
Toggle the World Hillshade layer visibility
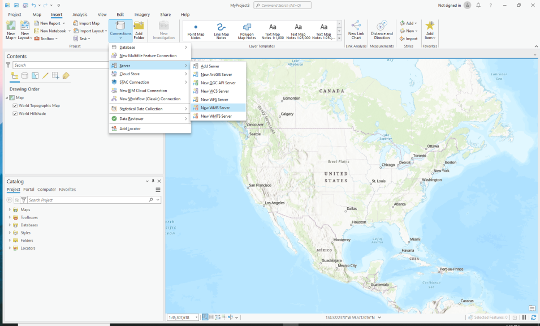click(x=14, y=113)
